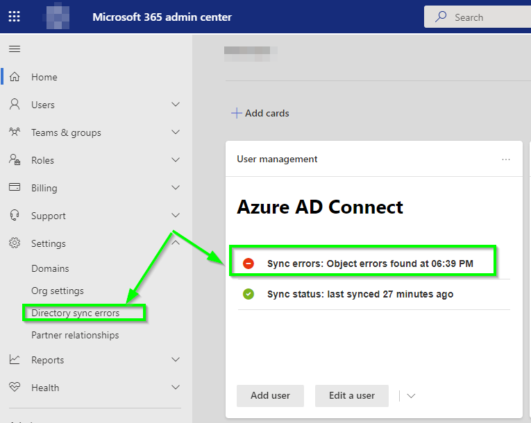Click the Health heart icon
531x423 pixels.
click(15, 387)
